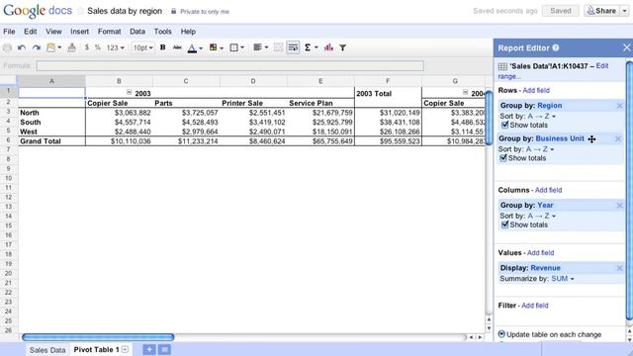Image resolution: width=633 pixels, height=356 pixels.
Task: Click the lock privacy icon
Action: tap(174, 11)
